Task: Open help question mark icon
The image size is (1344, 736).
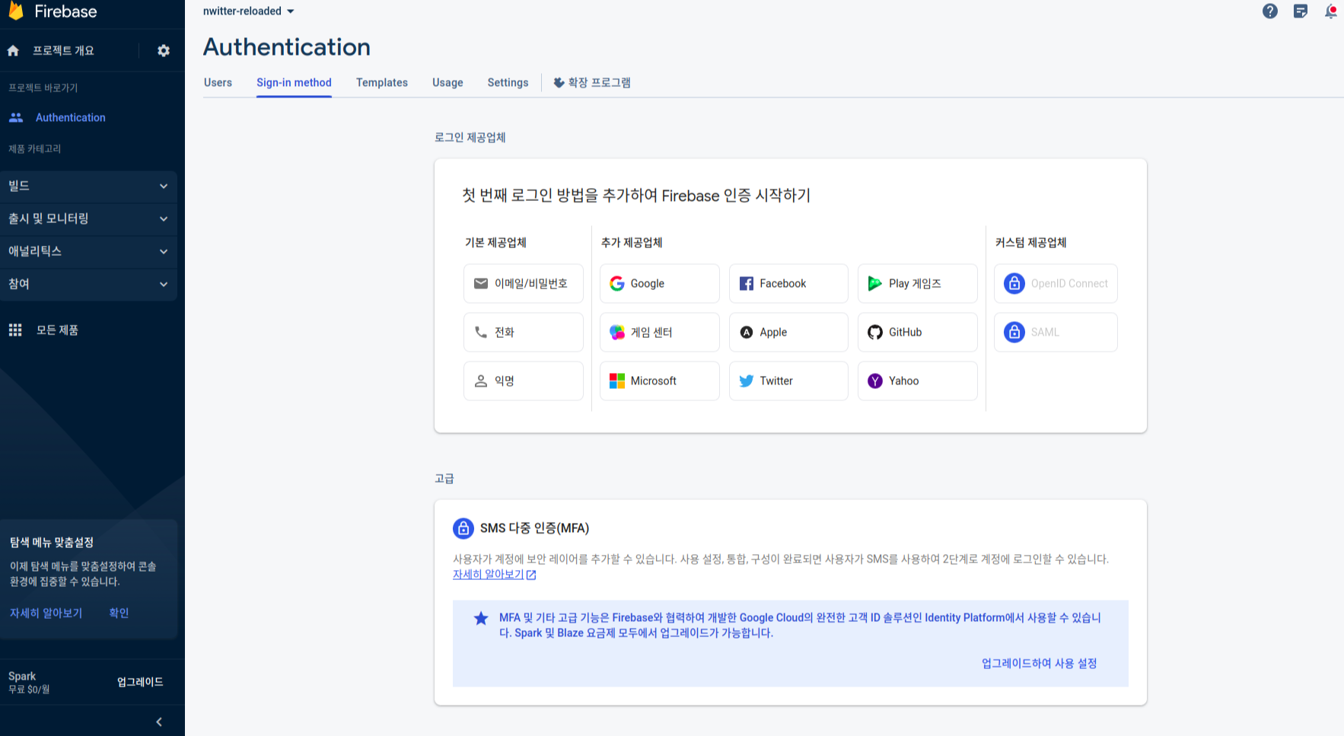Action: click(x=1270, y=11)
